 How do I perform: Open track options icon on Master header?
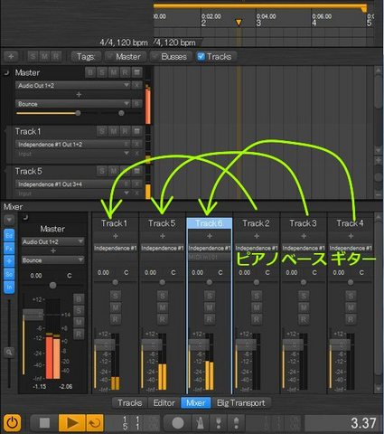coord(136,72)
